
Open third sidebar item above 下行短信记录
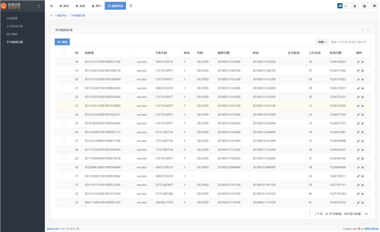(11, 34)
